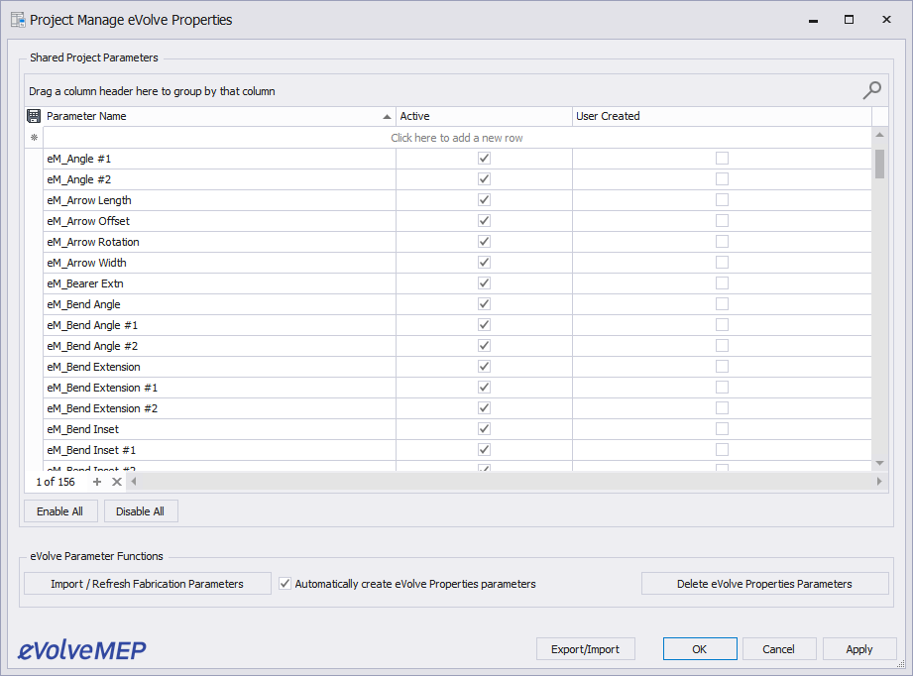Click the scroll down arrow of the grid
This screenshot has width=913, height=676.
[x=880, y=464]
